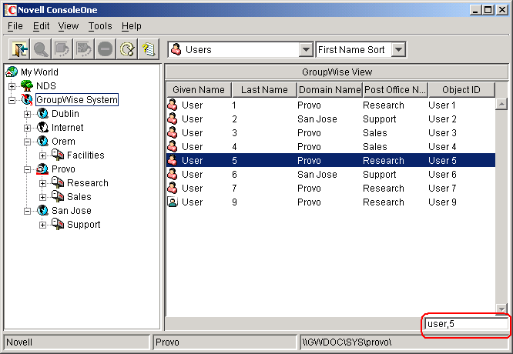Click the Facilities post office icon
Screen dimensions: 513x354
pyautogui.click(x=58, y=155)
